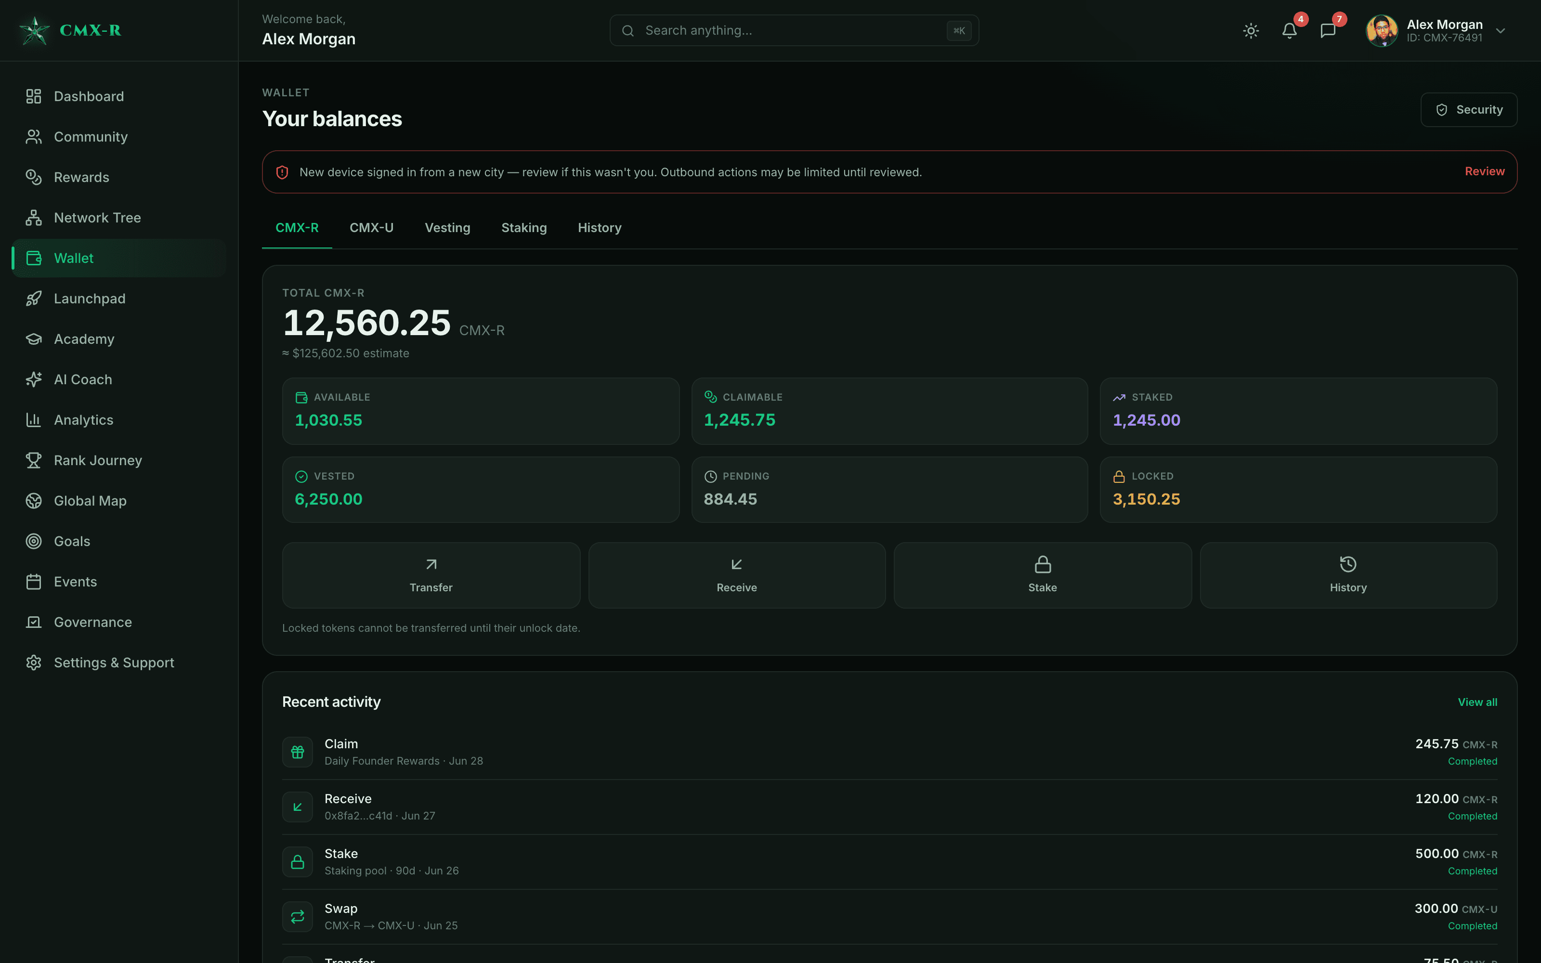The image size is (1541, 963).
Task: Switch to the Vesting tab
Action: tap(447, 228)
